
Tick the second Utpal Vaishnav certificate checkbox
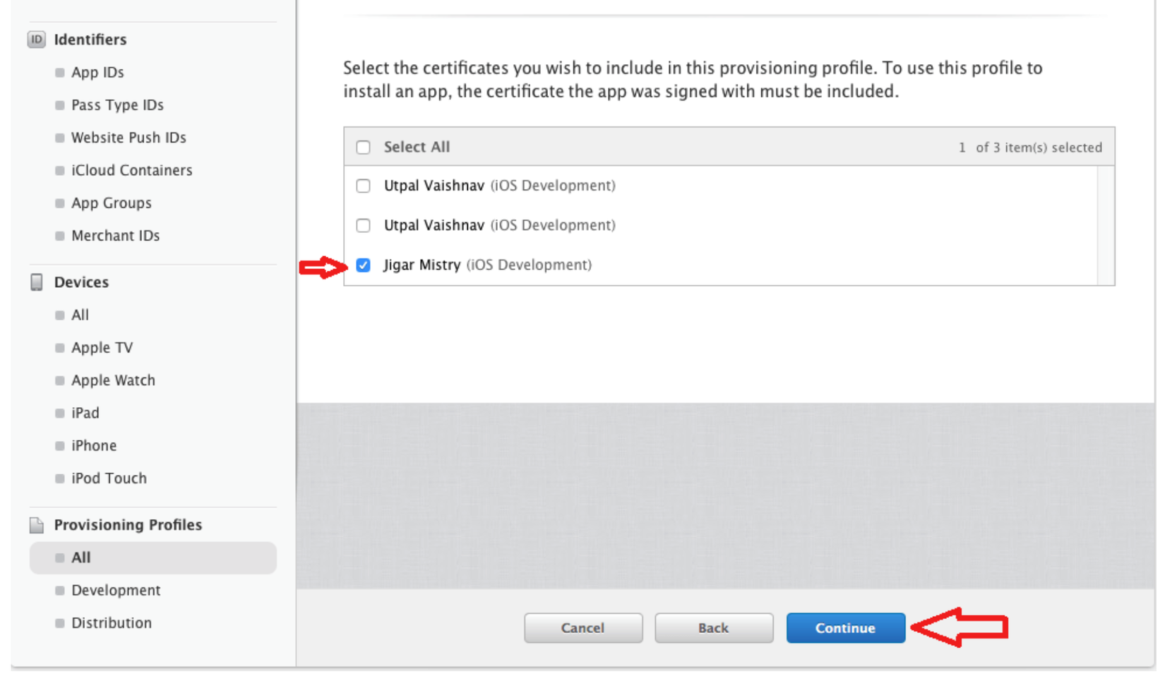pyautogui.click(x=363, y=225)
